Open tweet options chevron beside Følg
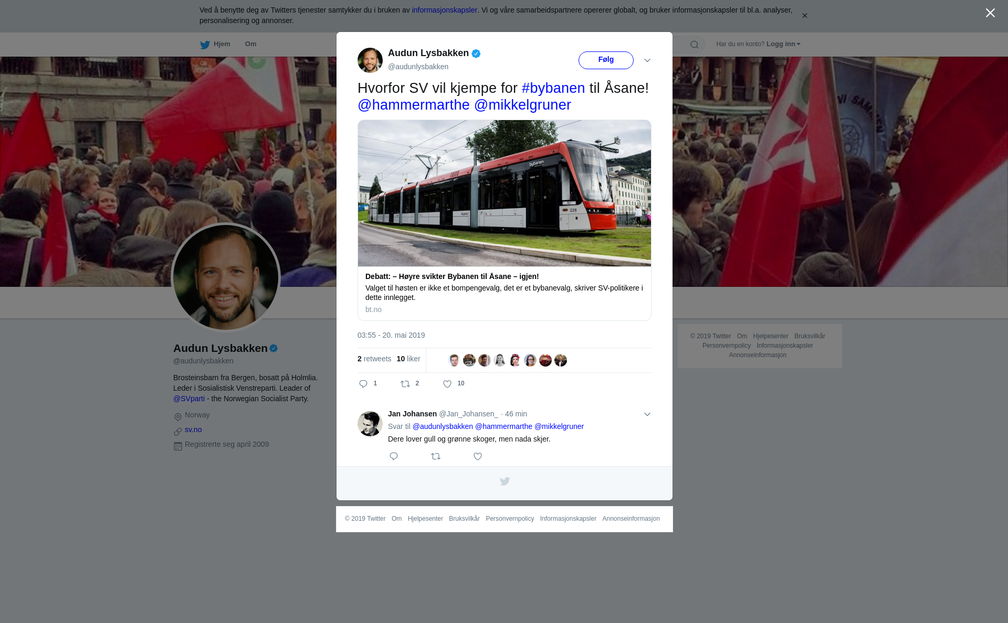The image size is (1008, 623). click(647, 60)
